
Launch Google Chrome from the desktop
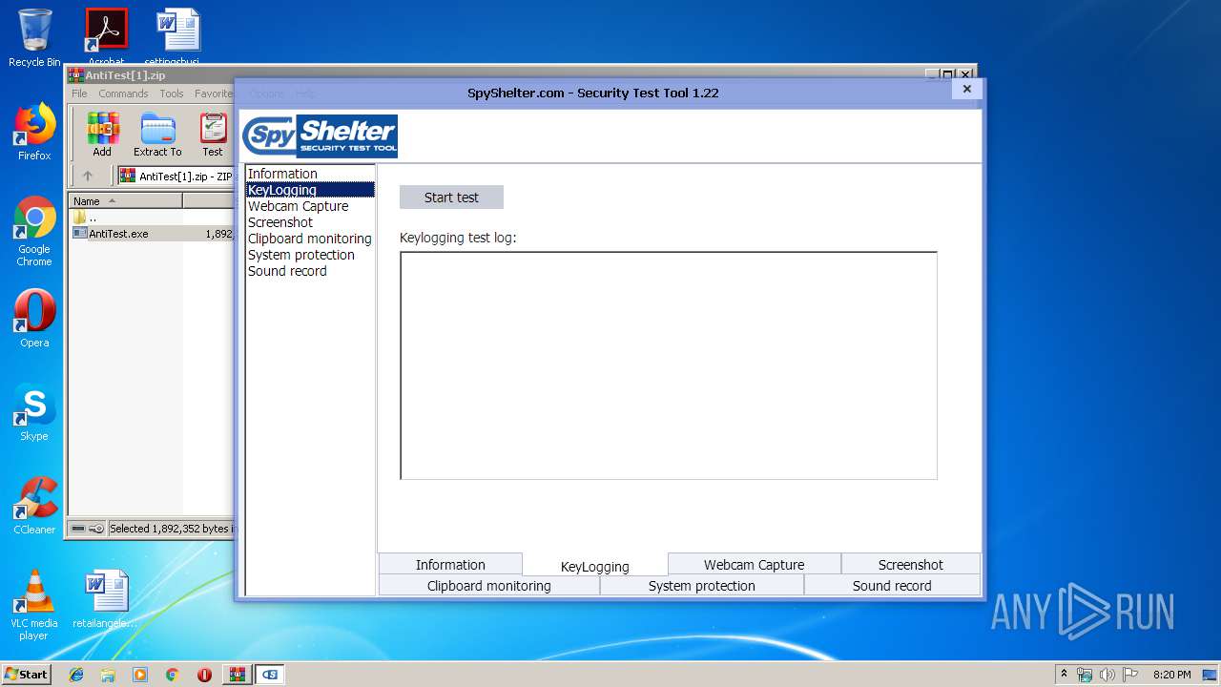pyautogui.click(x=34, y=231)
